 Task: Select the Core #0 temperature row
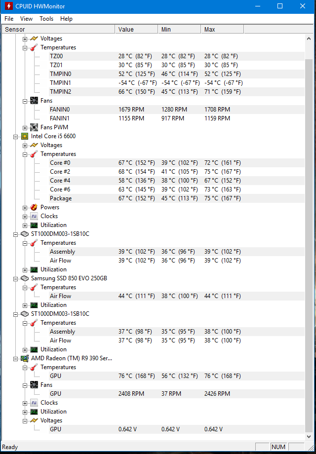click(177, 163)
